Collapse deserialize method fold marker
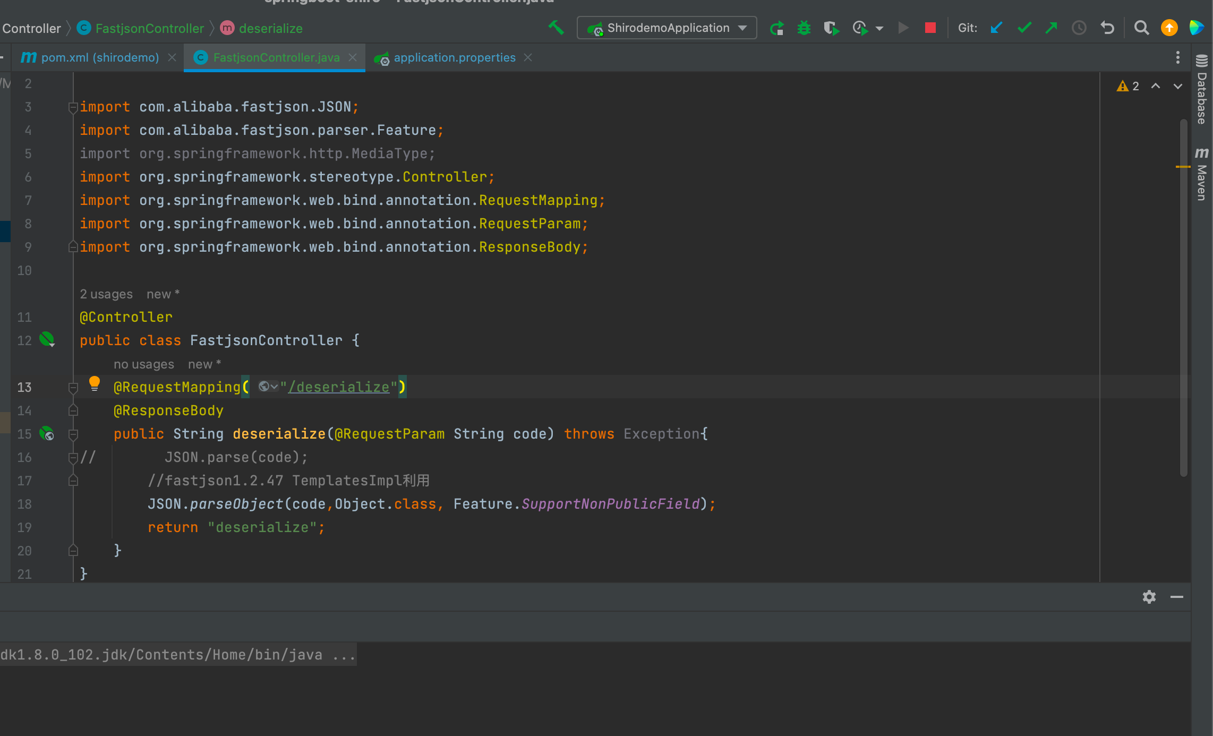This screenshot has width=1213, height=736. pyautogui.click(x=73, y=434)
